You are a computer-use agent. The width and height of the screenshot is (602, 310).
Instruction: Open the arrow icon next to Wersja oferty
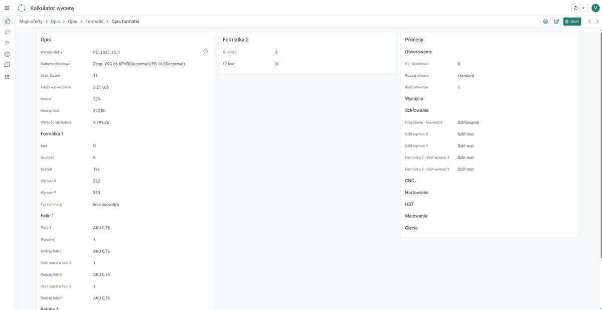(206, 52)
